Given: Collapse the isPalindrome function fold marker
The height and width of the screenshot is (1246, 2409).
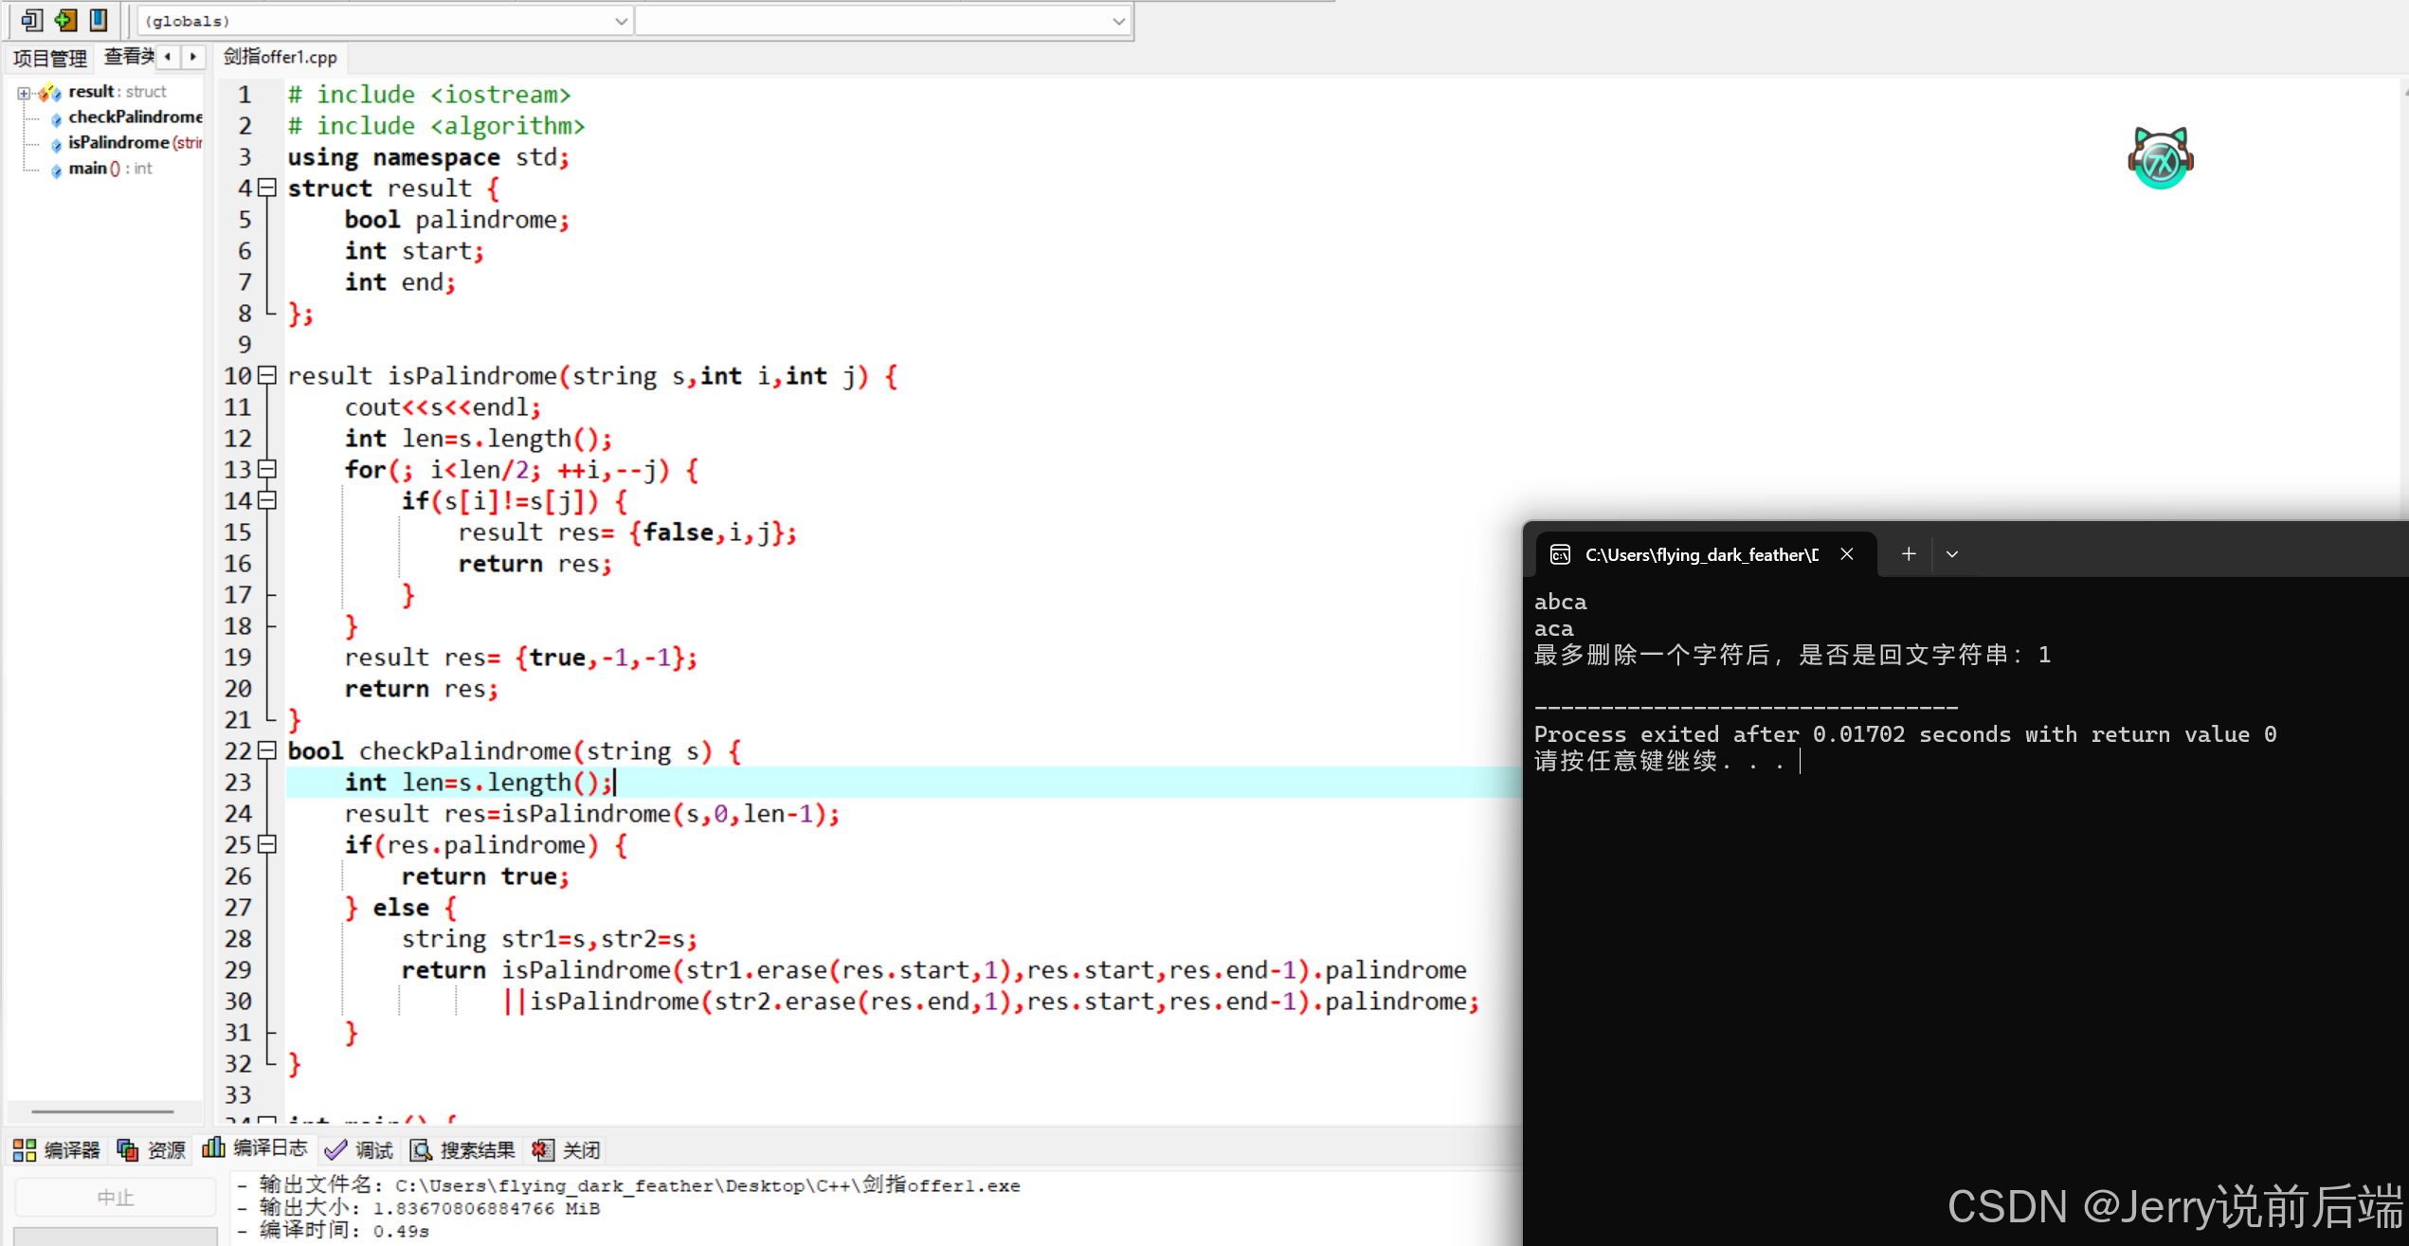Looking at the screenshot, I should [x=268, y=375].
